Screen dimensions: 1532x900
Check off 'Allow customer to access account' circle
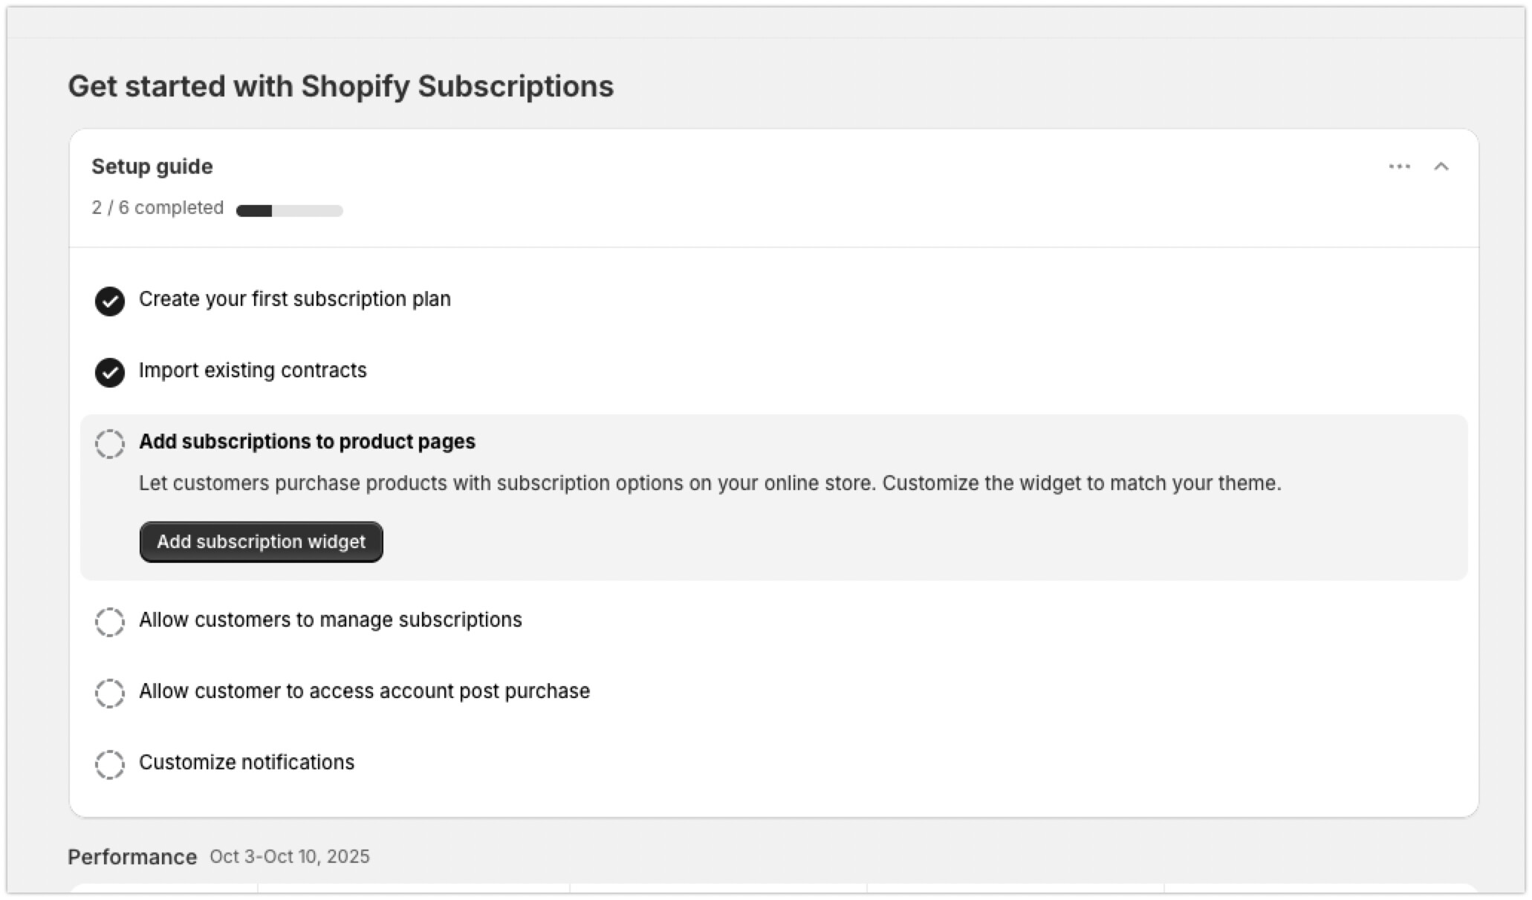(x=110, y=693)
